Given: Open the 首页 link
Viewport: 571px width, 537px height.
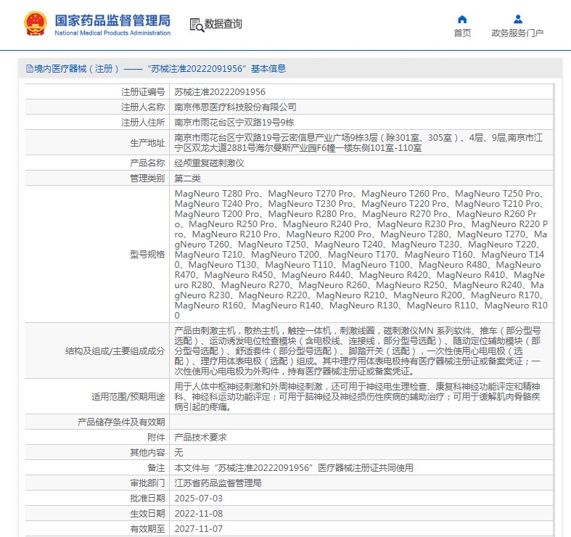Looking at the screenshot, I should point(462,33).
